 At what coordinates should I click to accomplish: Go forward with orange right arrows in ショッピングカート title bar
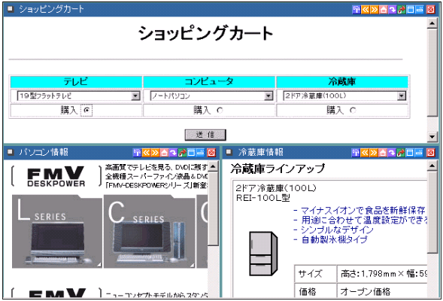[x=375, y=10]
